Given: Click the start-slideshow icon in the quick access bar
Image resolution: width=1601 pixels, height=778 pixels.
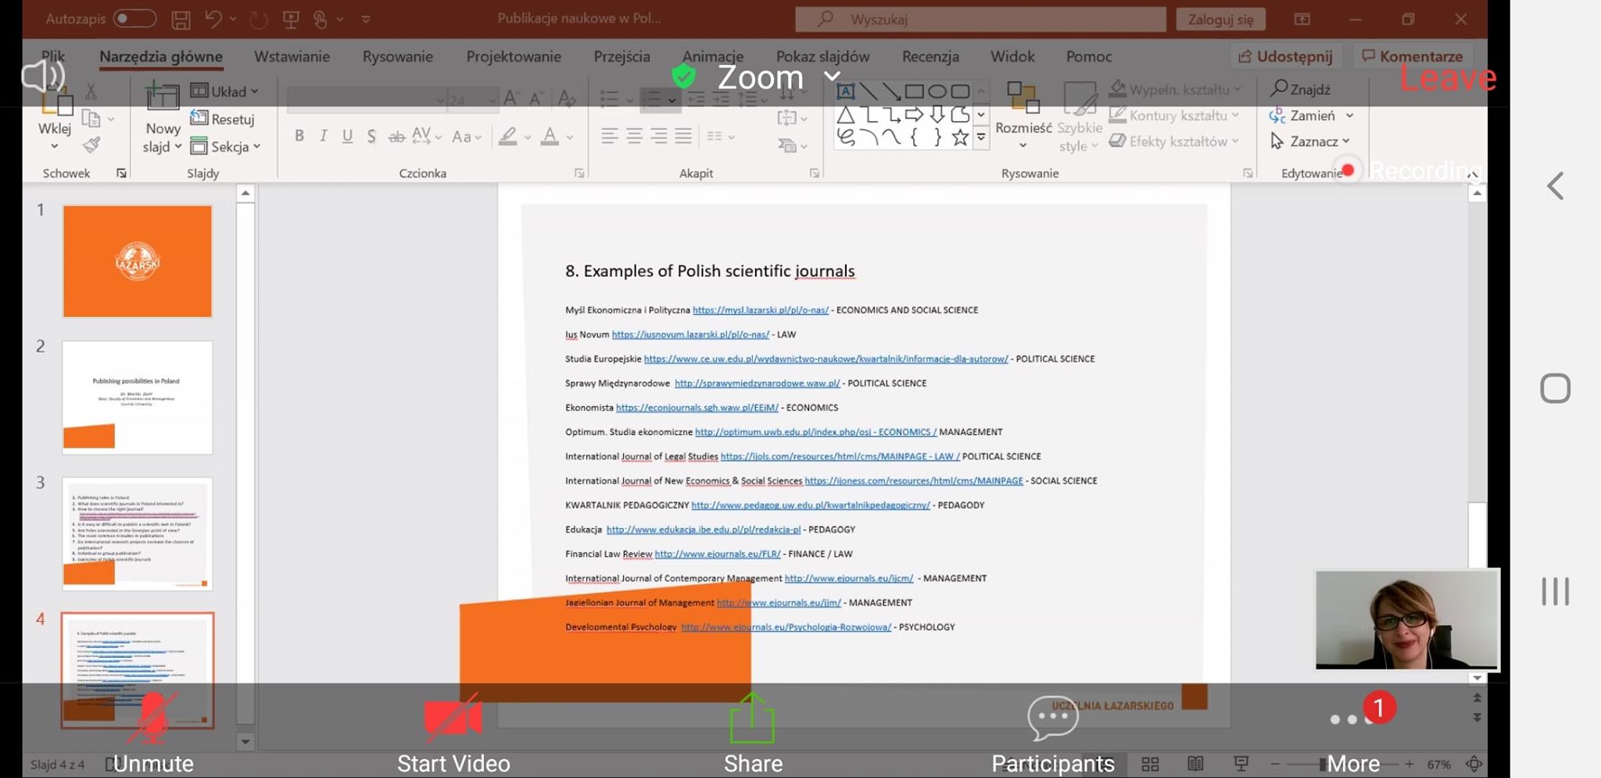Looking at the screenshot, I should coord(291,19).
